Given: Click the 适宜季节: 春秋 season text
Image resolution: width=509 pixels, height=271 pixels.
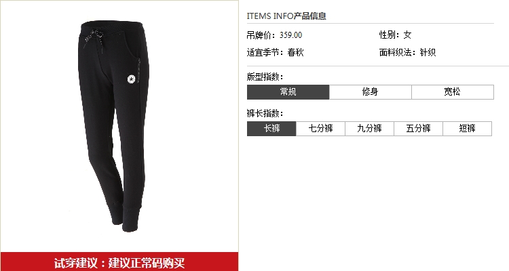Looking at the screenshot, I should tap(276, 52).
